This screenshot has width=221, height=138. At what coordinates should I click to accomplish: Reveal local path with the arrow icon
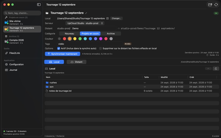tap(107, 18)
